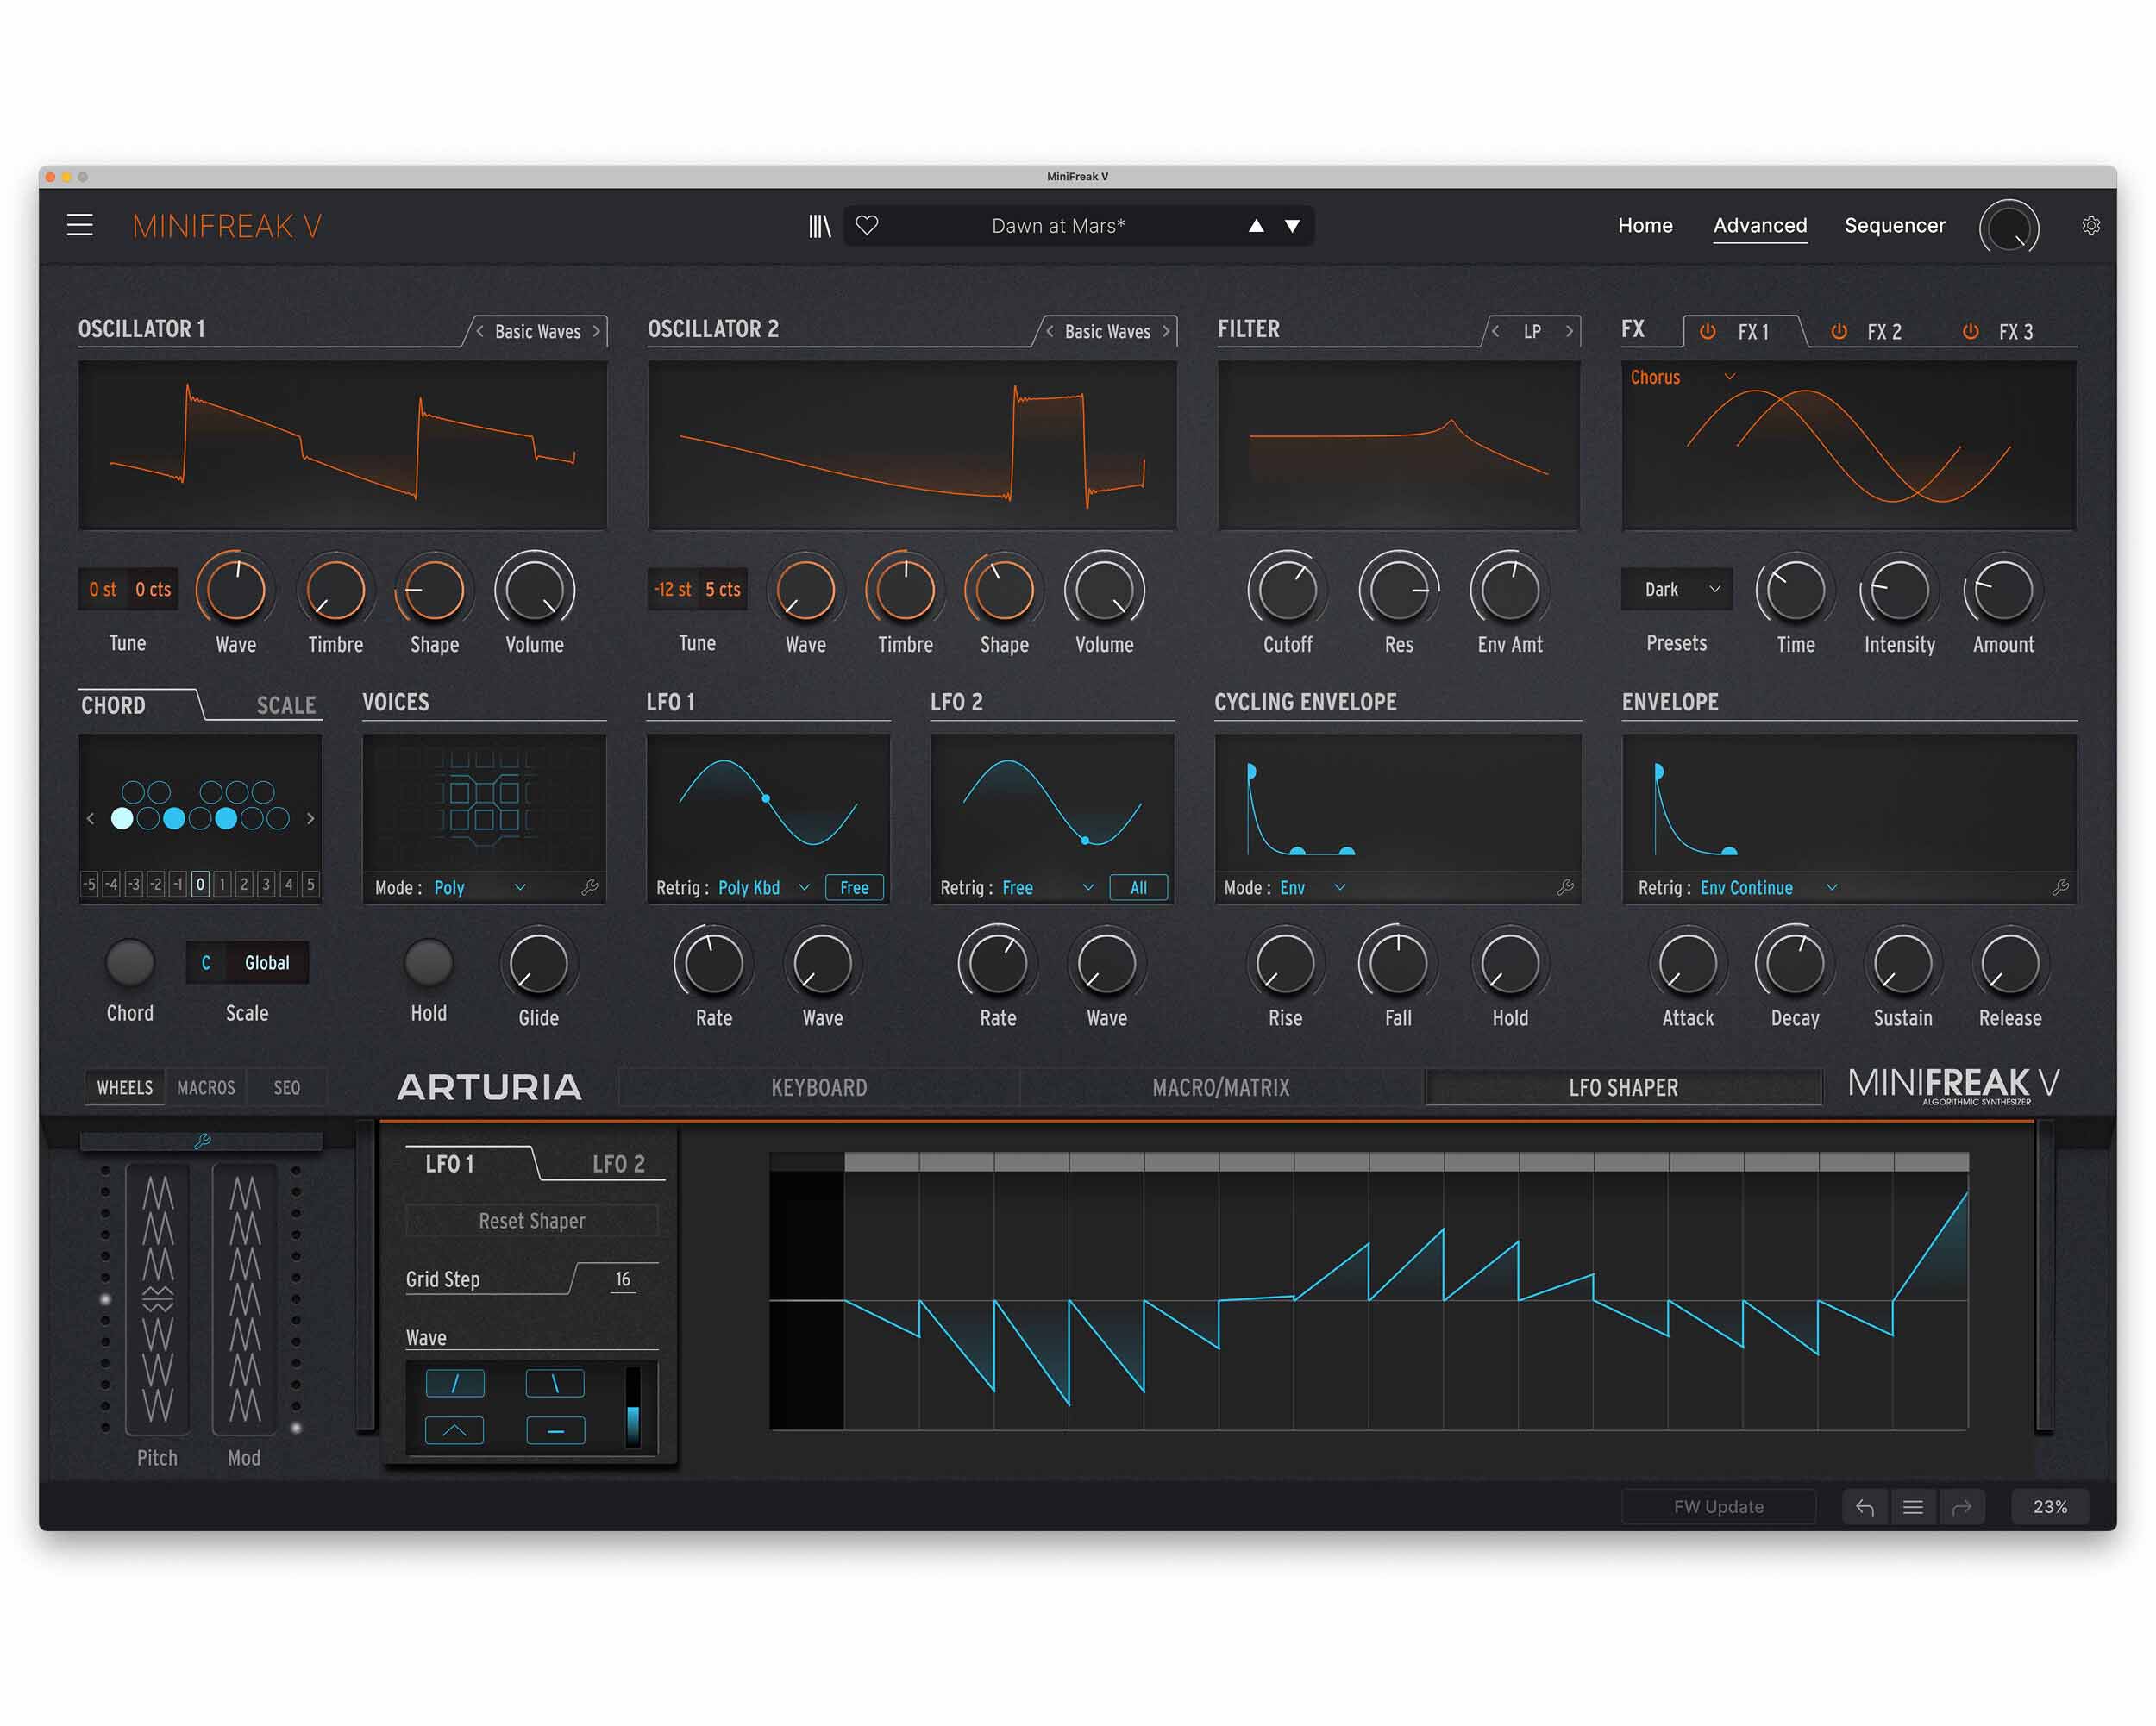Open Dark presets dropdown
2156x1726 pixels.
[x=1677, y=589]
